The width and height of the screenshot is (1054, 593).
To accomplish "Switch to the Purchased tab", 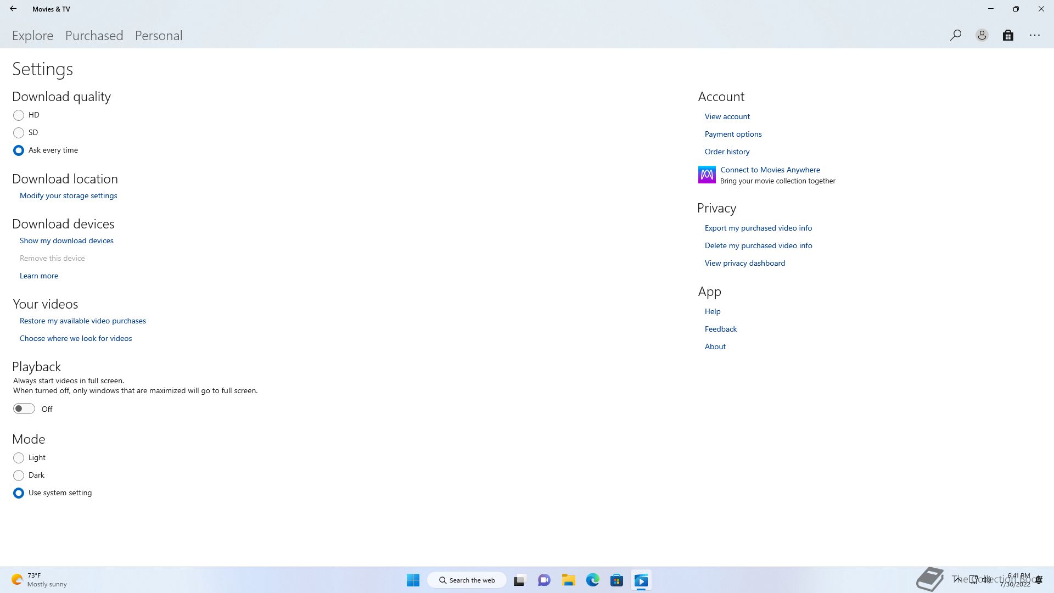I will point(94,36).
